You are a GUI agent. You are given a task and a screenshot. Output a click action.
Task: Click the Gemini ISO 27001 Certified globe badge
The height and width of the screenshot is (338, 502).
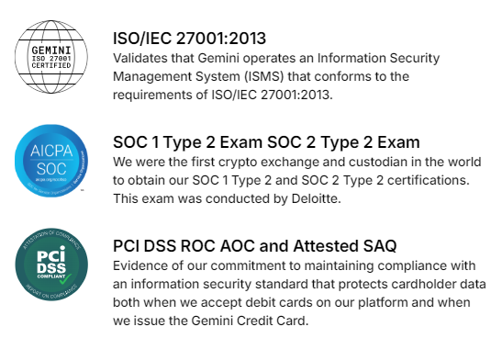click(51, 57)
